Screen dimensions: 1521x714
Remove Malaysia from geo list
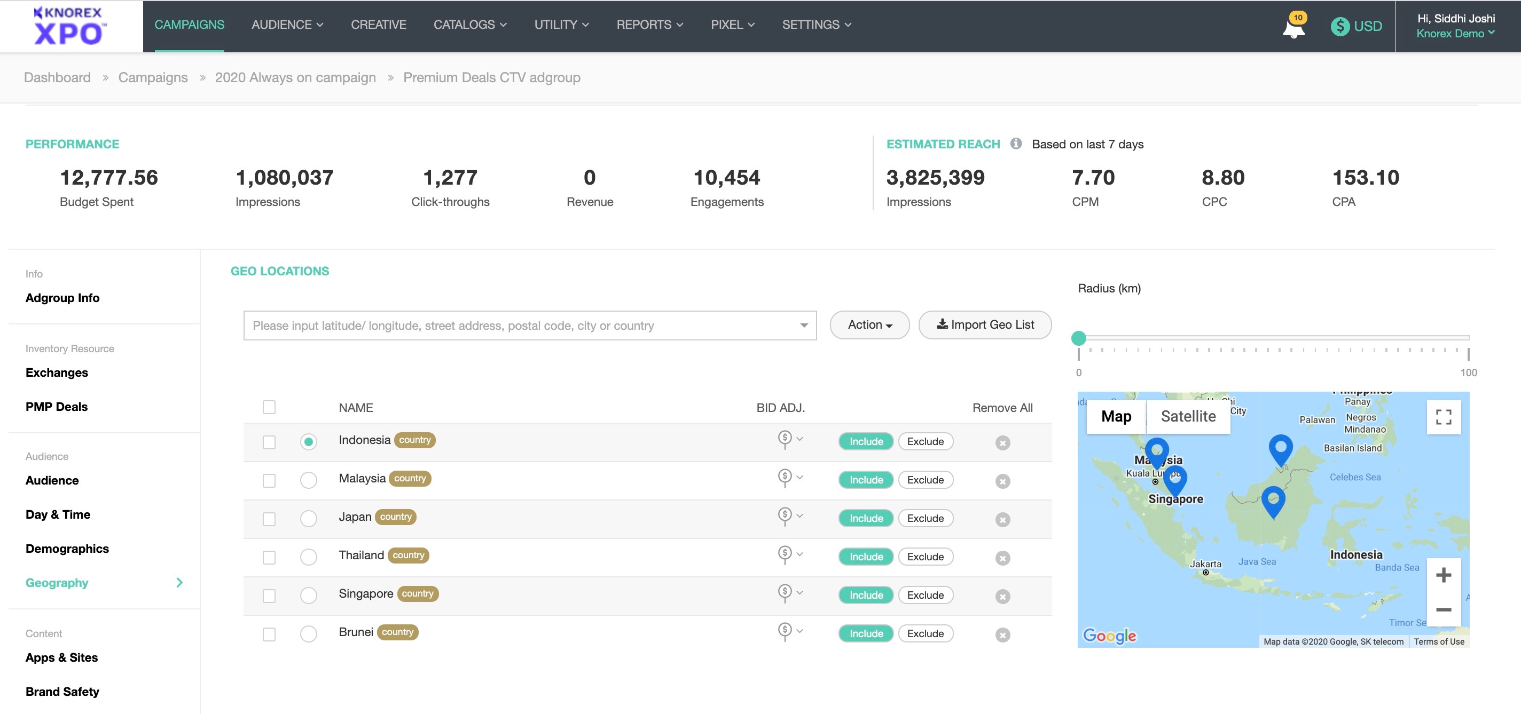[1002, 481]
